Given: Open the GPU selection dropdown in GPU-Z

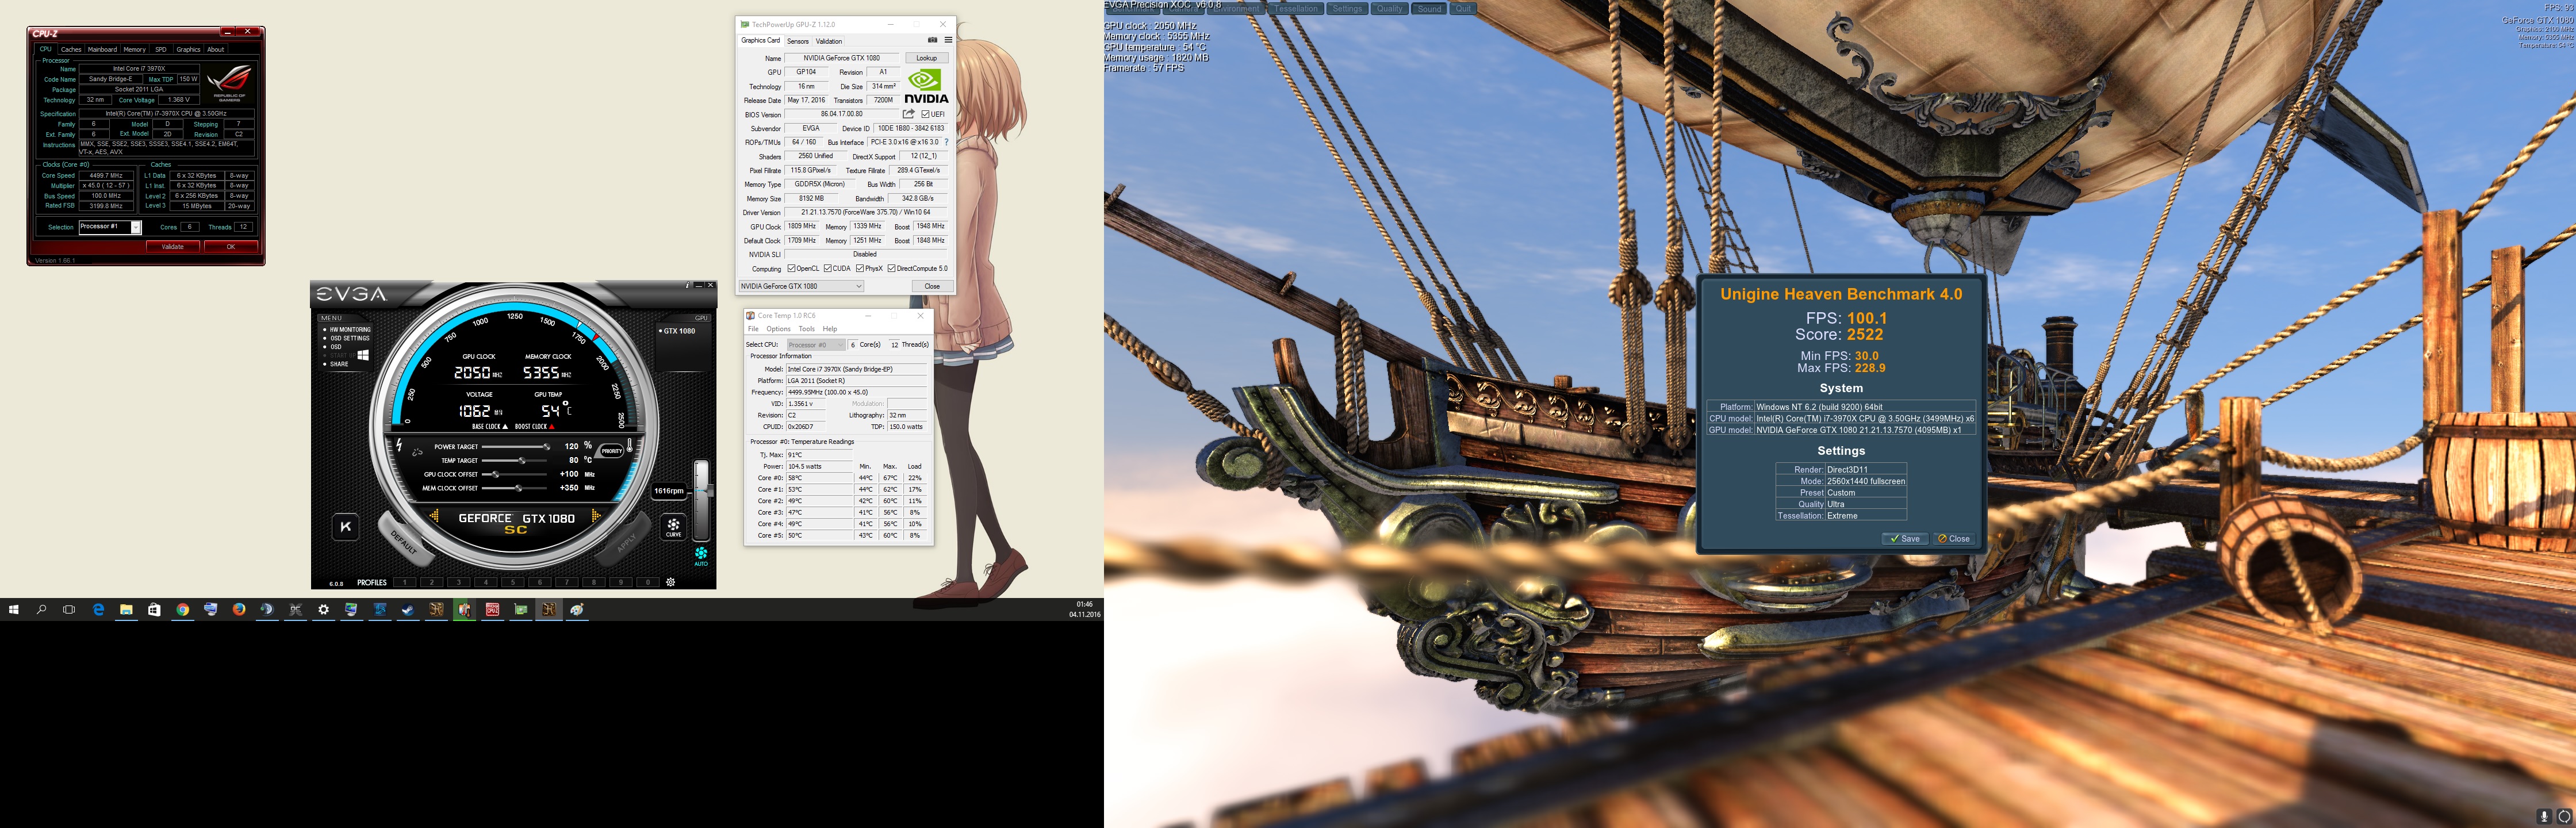Looking at the screenshot, I should (801, 286).
